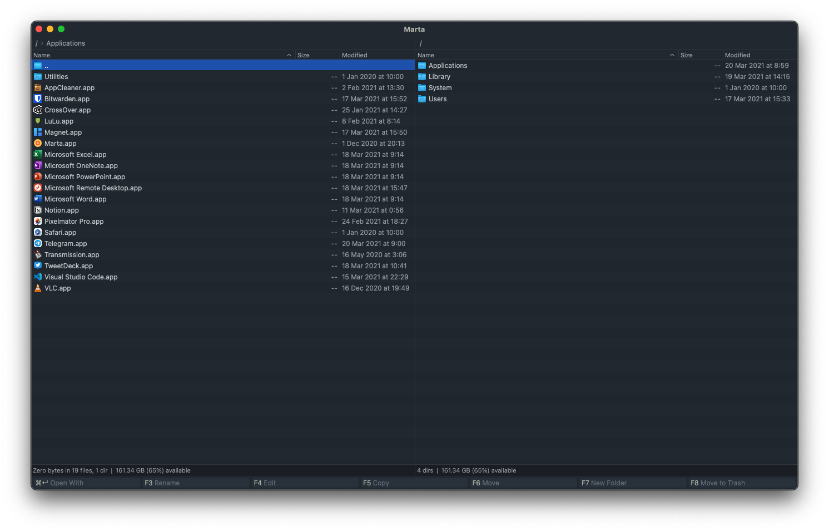Click the green zoom window button
The height and width of the screenshot is (531, 829).
click(x=61, y=29)
